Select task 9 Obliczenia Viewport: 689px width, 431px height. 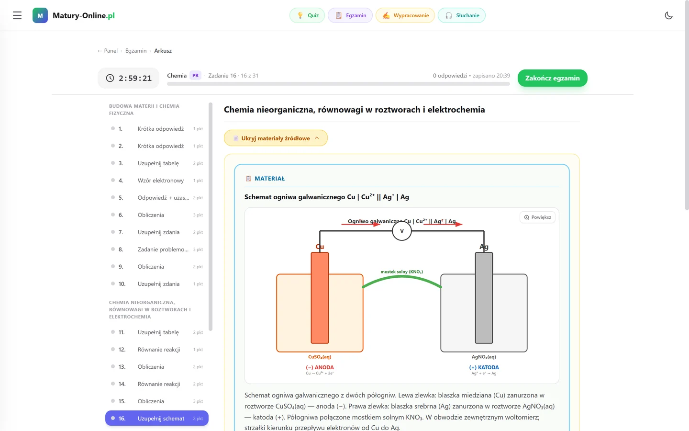coord(157,267)
